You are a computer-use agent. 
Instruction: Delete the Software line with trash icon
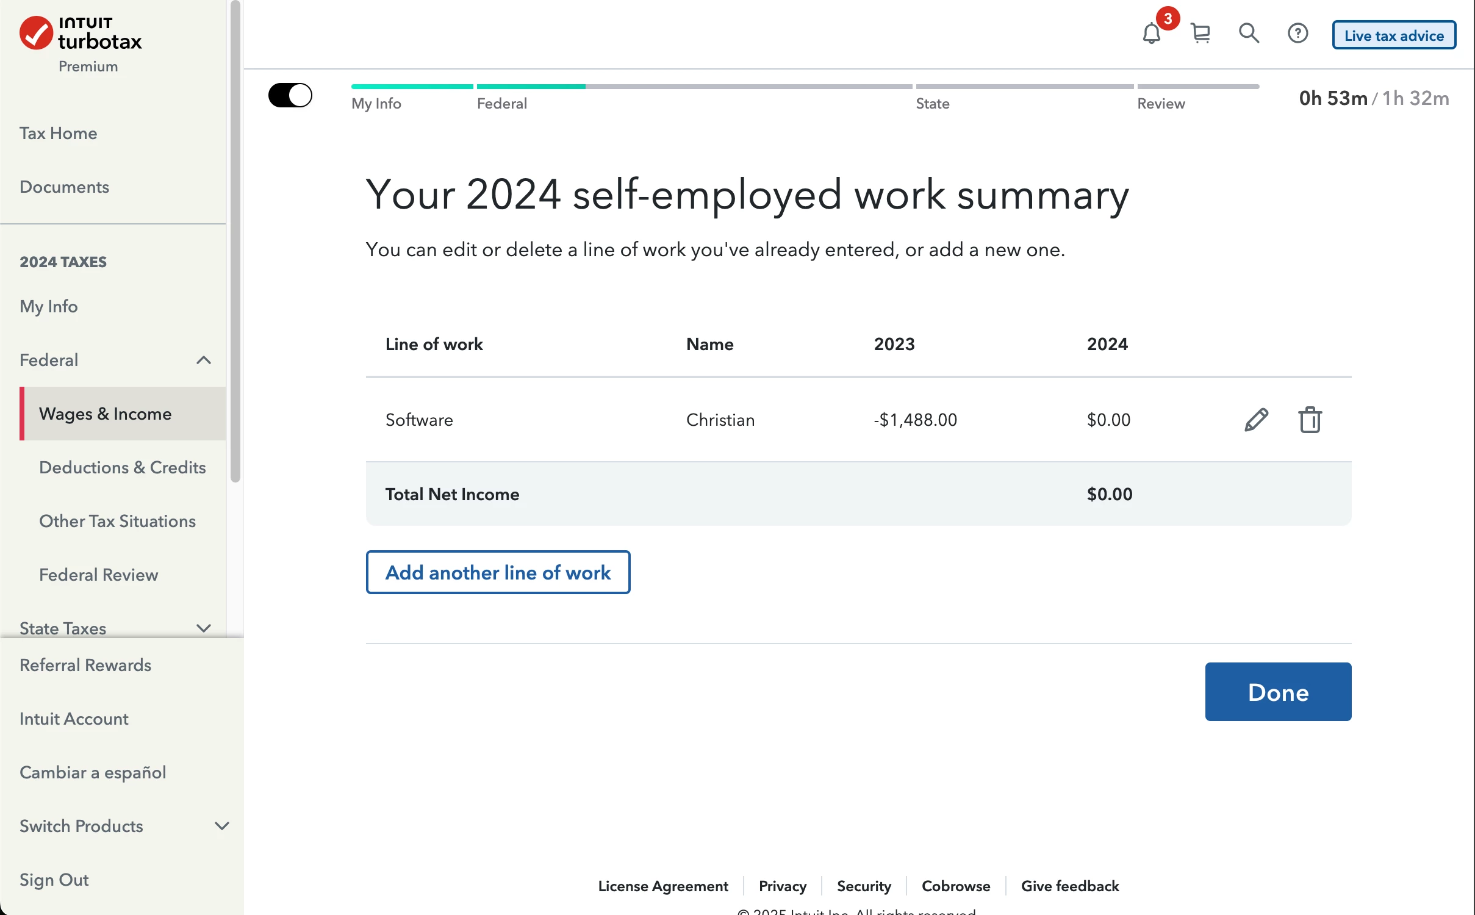coord(1310,420)
